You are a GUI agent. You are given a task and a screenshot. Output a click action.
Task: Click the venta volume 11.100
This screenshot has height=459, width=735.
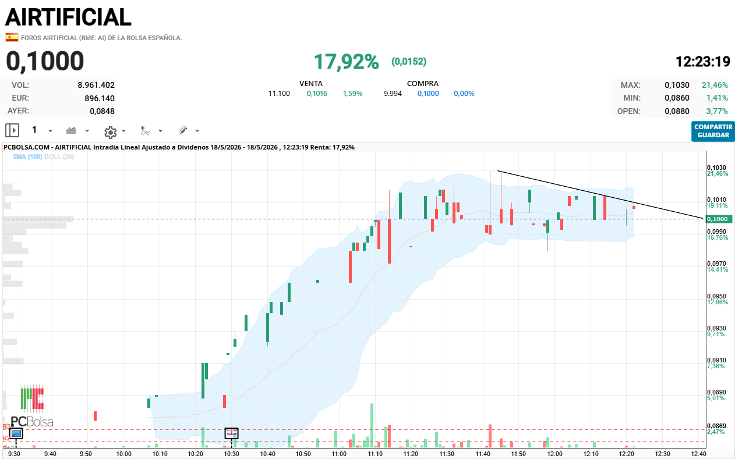coord(279,93)
